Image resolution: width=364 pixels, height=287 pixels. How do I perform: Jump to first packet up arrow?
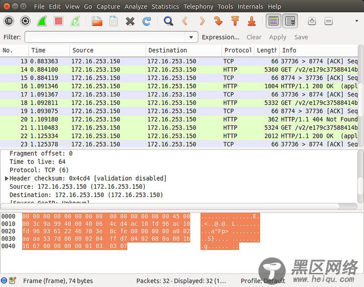pyautogui.click(x=235, y=21)
